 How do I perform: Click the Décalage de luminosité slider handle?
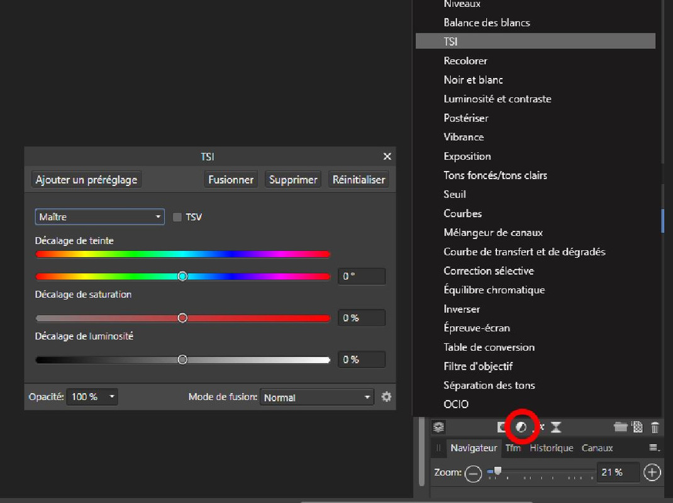[x=182, y=359]
